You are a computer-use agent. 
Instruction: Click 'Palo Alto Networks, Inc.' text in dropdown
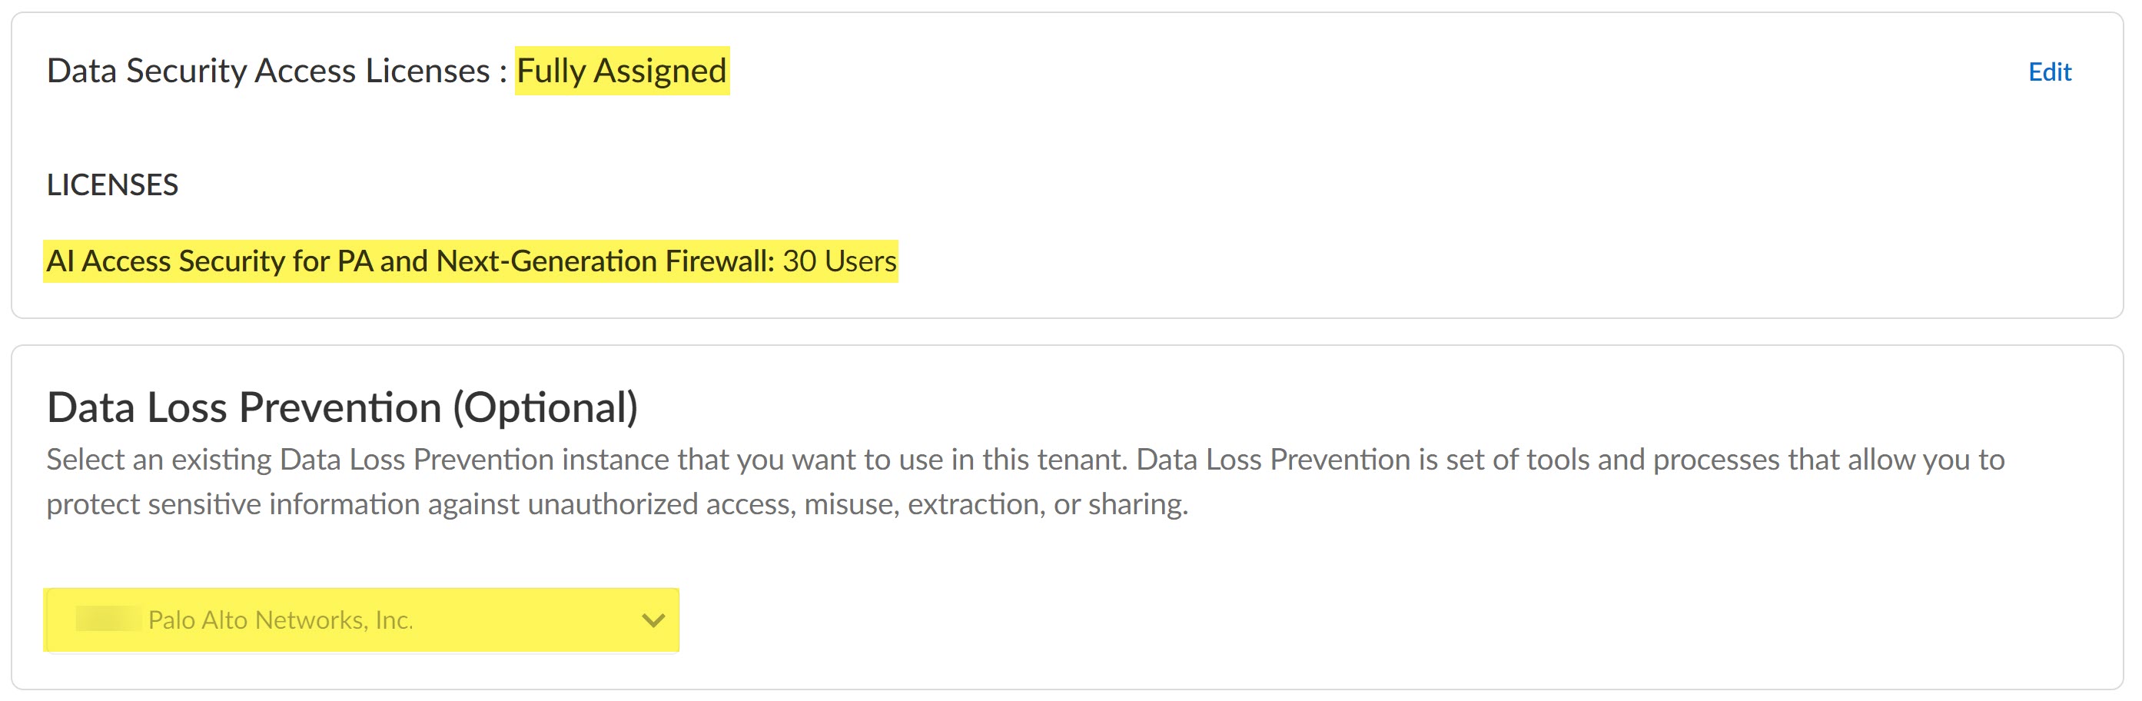281,620
